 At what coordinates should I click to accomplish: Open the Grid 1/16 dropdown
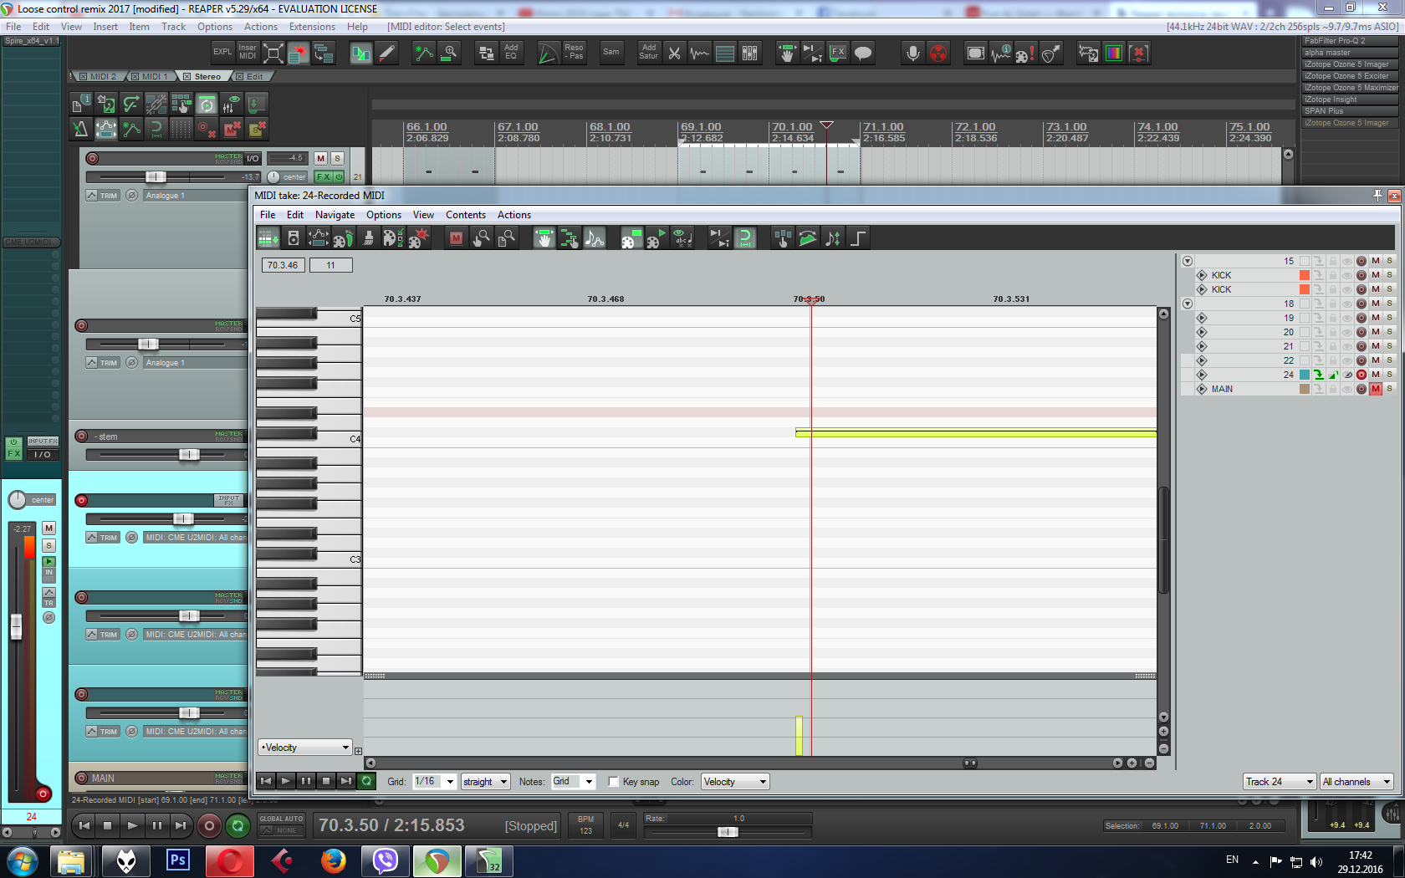click(x=434, y=782)
